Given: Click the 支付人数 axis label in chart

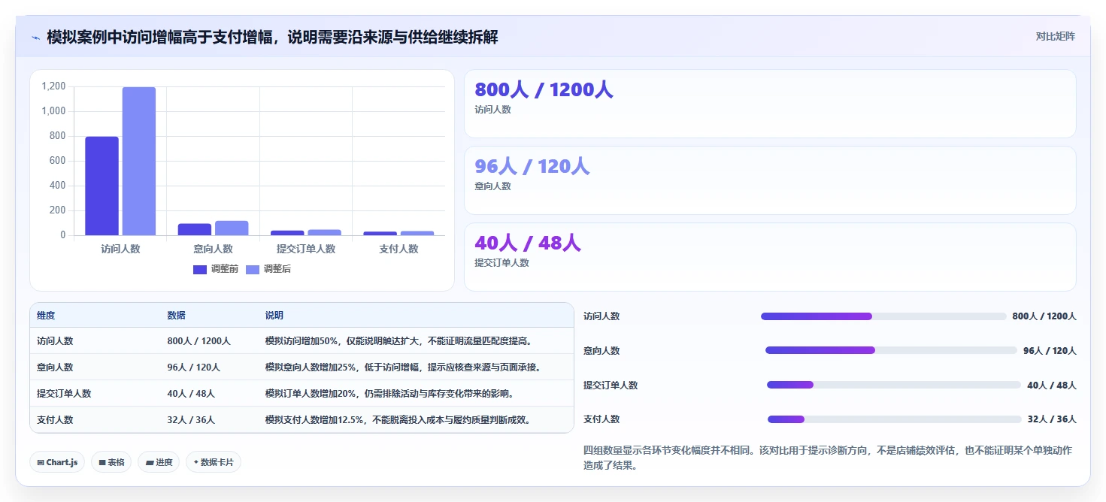Looking at the screenshot, I should [x=398, y=249].
